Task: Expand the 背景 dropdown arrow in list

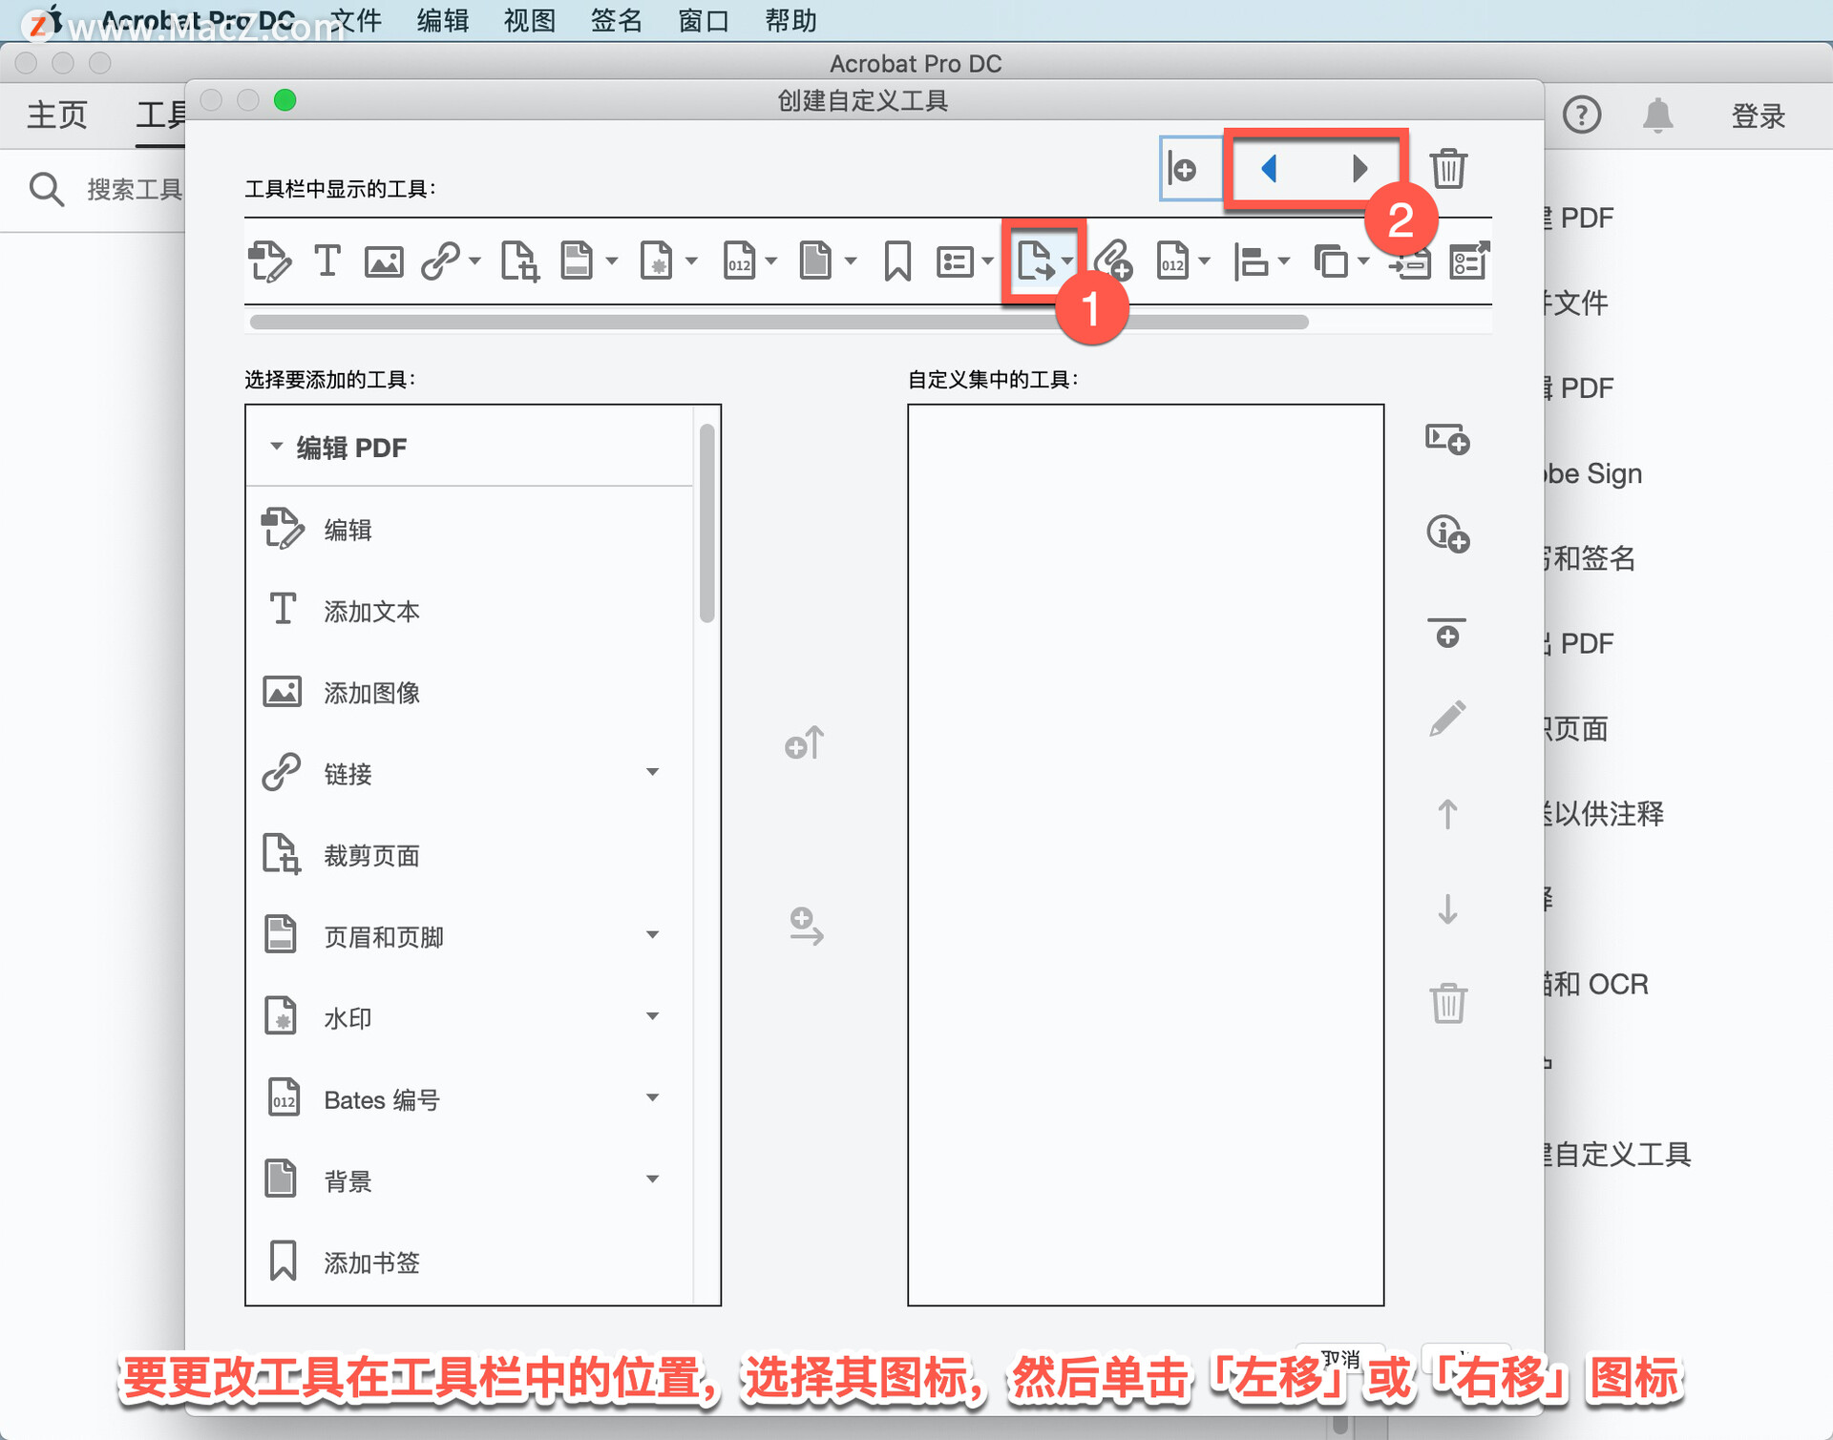Action: coord(653,1179)
